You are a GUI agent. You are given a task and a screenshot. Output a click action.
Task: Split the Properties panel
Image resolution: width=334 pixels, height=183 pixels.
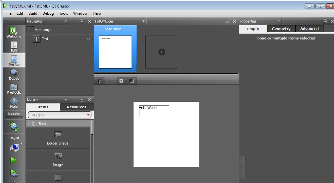(325, 21)
